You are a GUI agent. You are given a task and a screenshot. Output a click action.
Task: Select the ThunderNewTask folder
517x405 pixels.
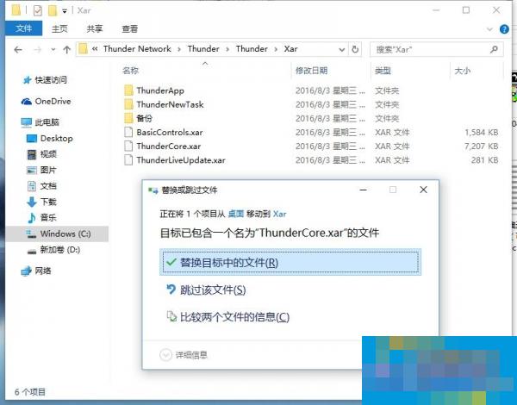point(170,104)
